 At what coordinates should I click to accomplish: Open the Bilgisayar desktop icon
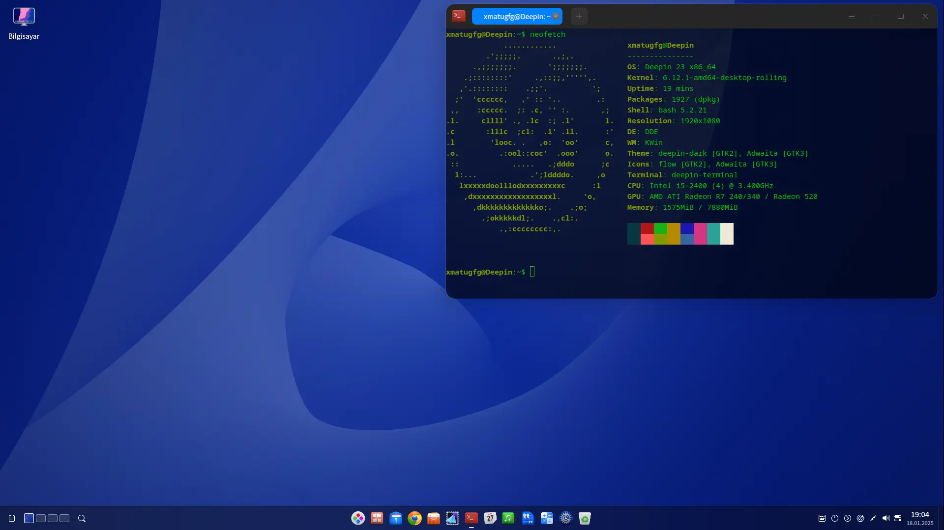click(24, 23)
